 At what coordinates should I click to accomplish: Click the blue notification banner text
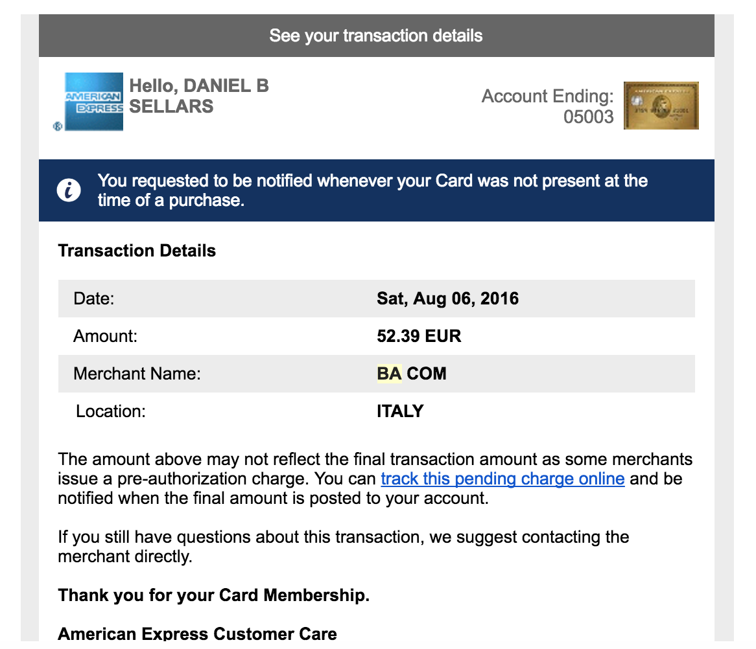click(372, 190)
